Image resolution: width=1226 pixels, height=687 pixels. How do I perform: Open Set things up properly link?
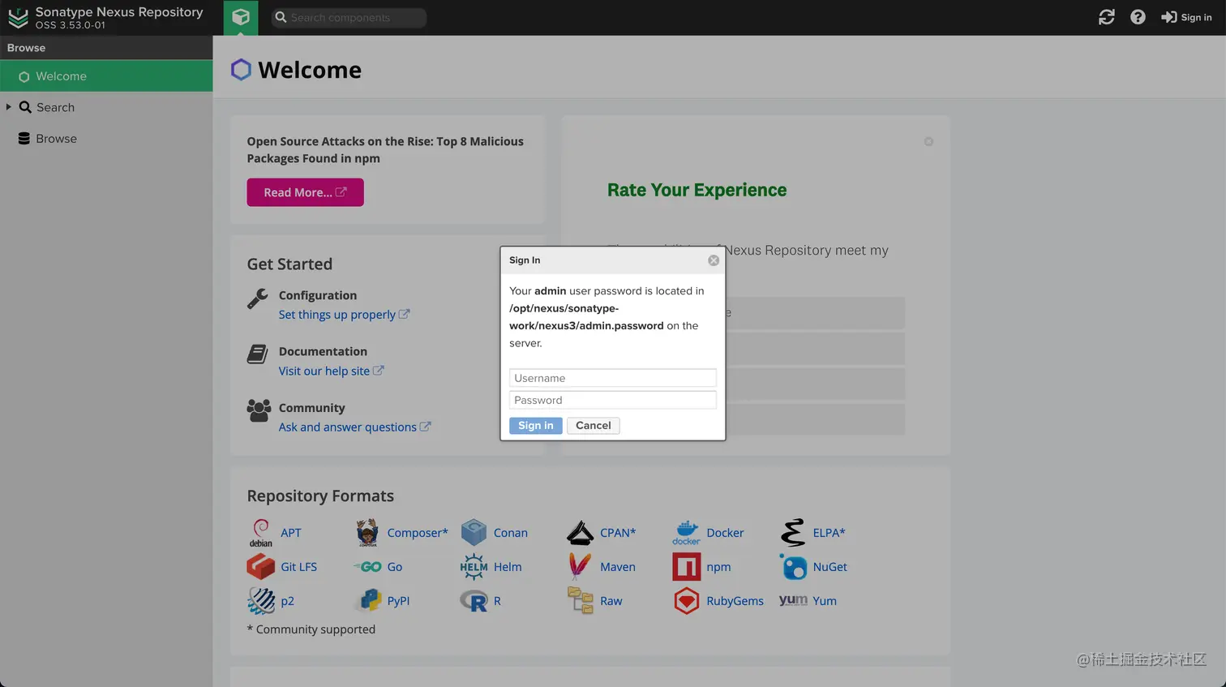(x=344, y=315)
